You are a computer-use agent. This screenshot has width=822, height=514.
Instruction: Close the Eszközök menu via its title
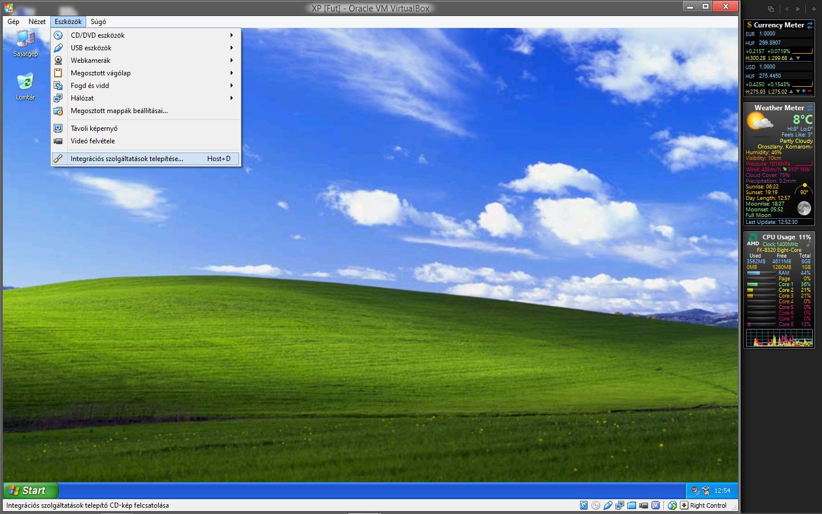[68, 22]
